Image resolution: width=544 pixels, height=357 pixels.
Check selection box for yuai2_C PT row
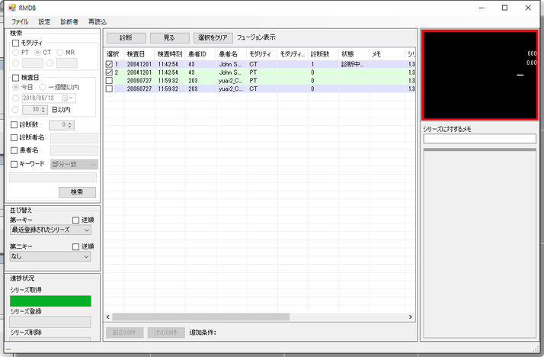109,81
